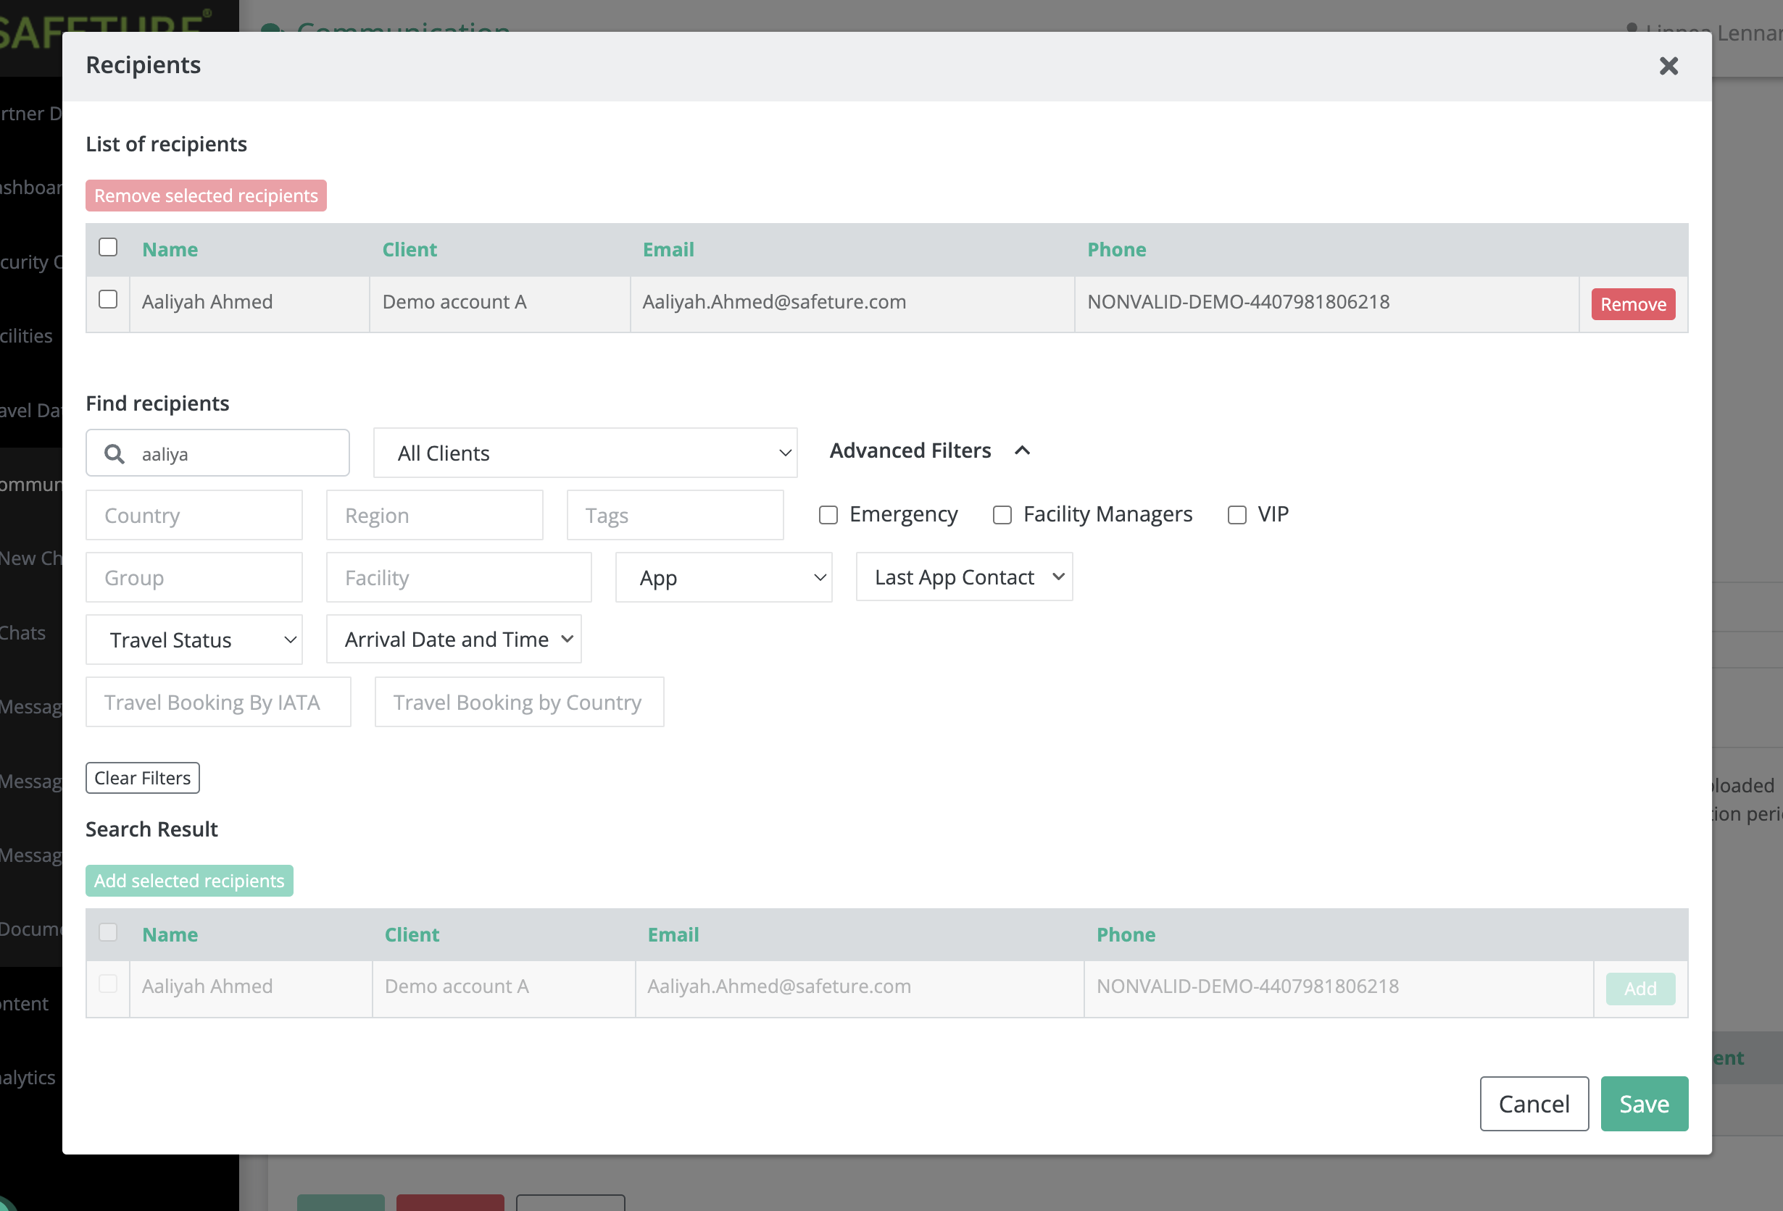The image size is (1783, 1211).
Task: Expand Arrival Date and Time dropdown
Action: (x=454, y=640)
